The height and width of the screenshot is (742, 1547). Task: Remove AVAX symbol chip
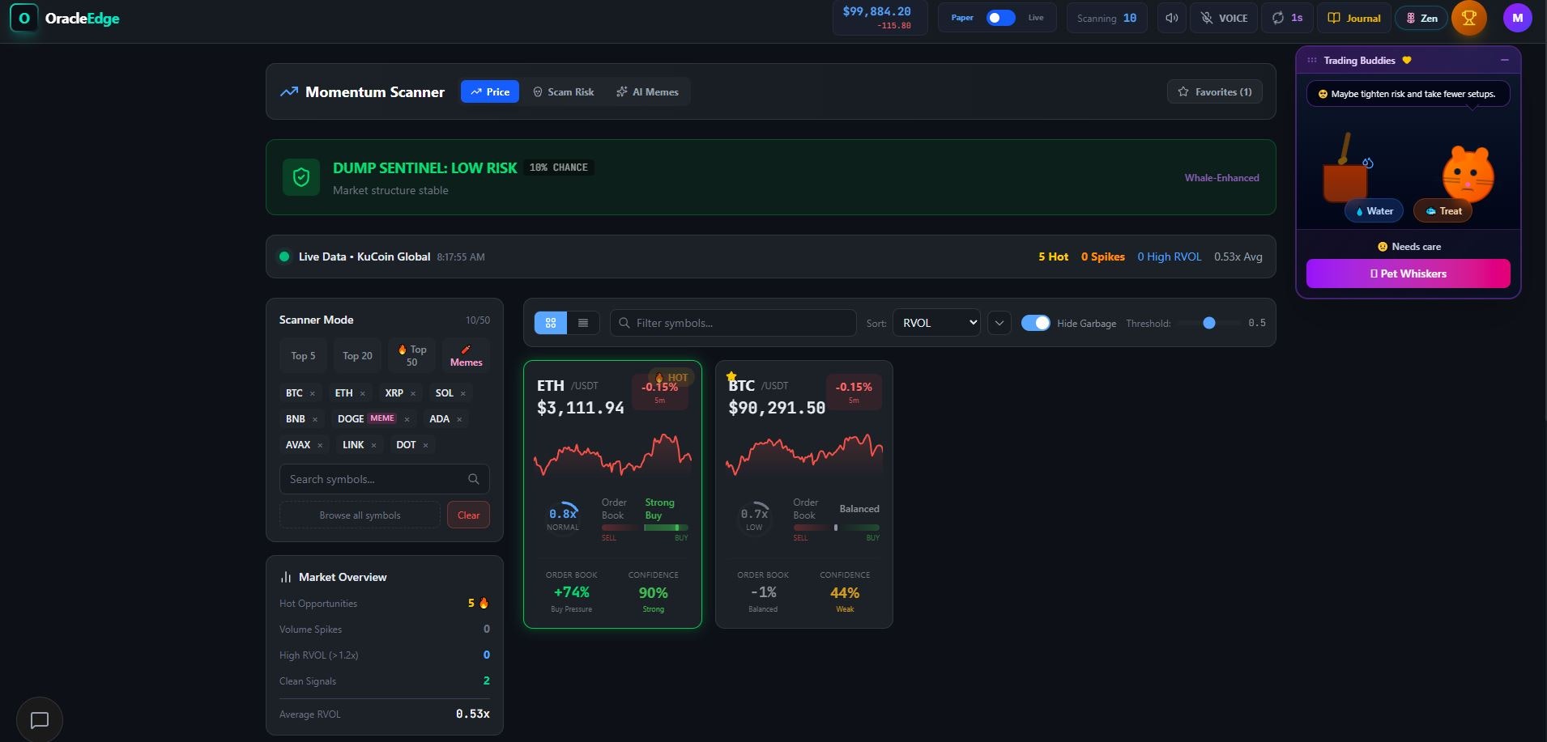(x=320, y=445)
